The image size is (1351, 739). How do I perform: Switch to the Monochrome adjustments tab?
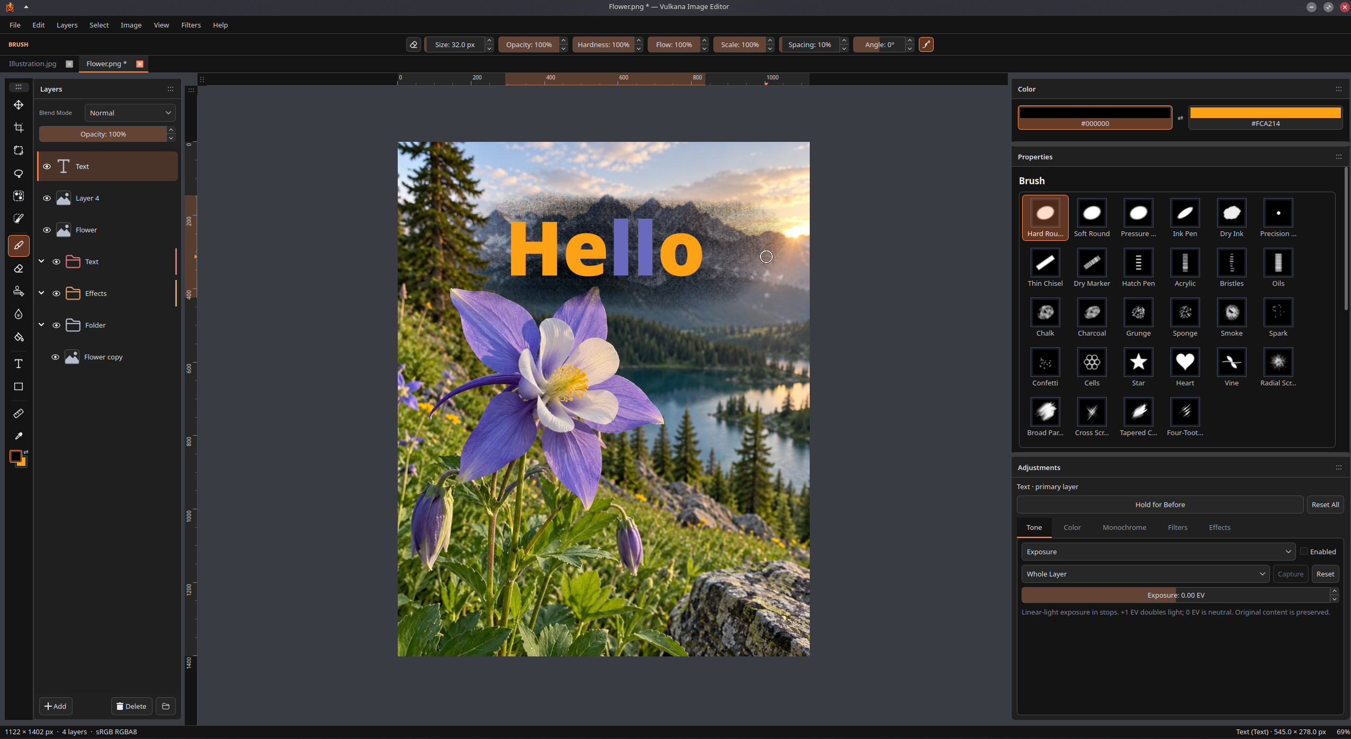(1124, 527)
